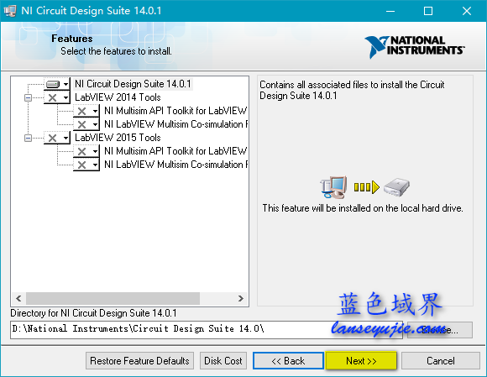
Task: Select NI Multisim API Toolkit row under LabVIEW 2015
Action: (x=175, y=151)
